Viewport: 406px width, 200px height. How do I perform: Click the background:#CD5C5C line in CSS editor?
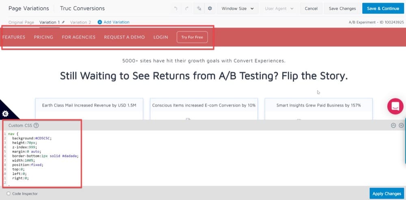point(32,138)
